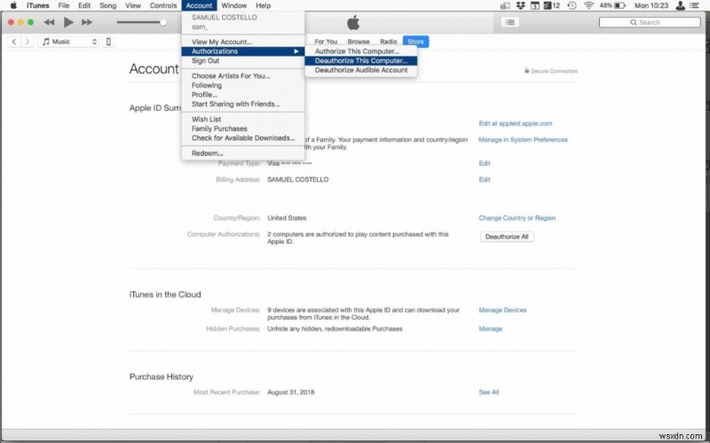Click the Deauthorize All button
The image size is (710, 443).
coord(507,237)
